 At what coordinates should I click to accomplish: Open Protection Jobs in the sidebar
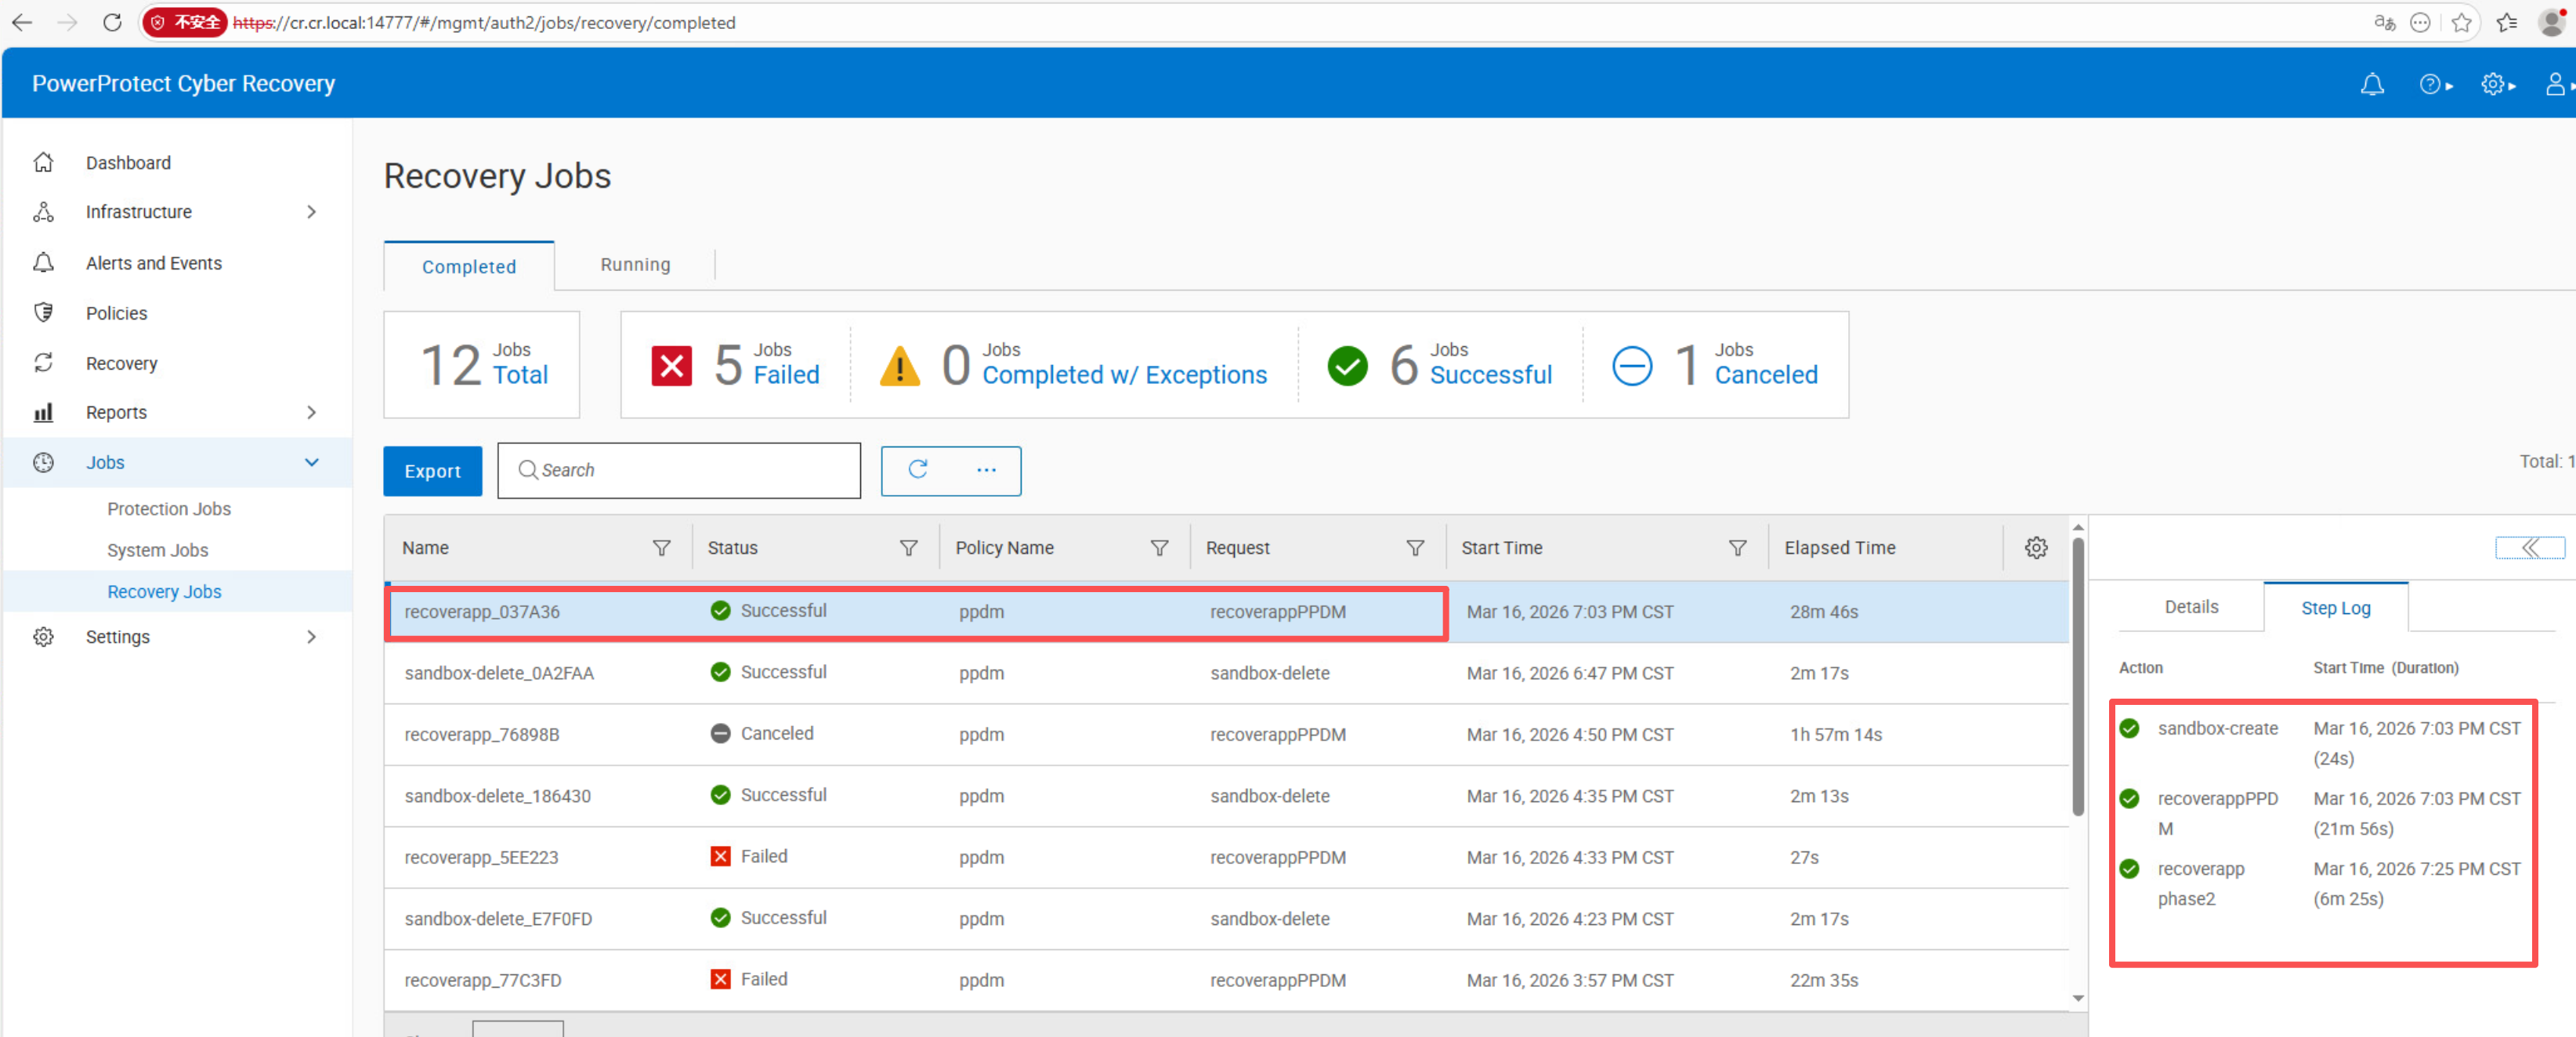pos(169,508)
